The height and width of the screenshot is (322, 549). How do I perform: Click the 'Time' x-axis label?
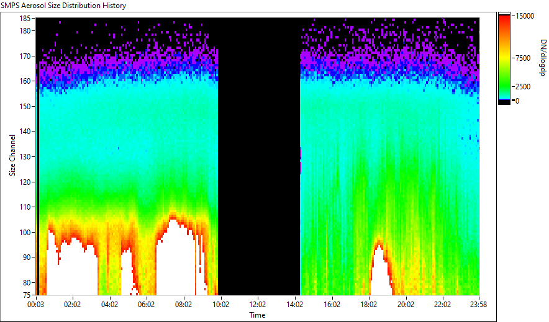click(x=257, y=315)
